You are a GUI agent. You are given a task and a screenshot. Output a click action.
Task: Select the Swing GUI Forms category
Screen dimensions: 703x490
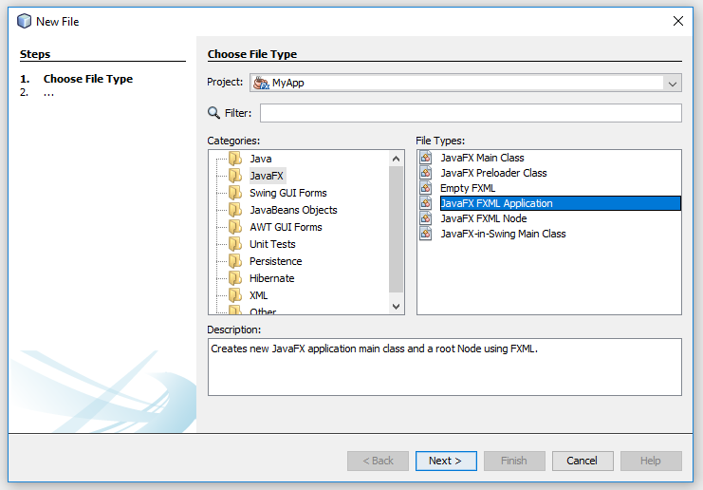coord(288,193)
